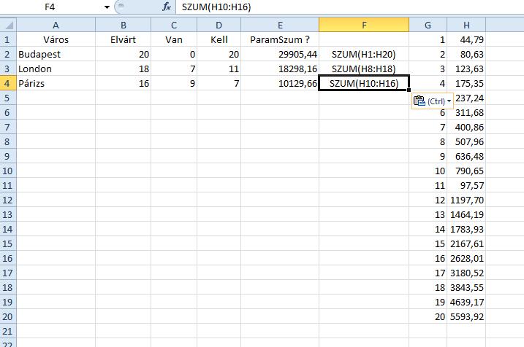
Task: Click the cell with value 44,79
Action: click(466, 39)
